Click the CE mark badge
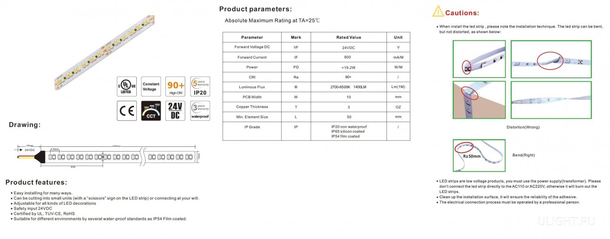 pyautogui.click(x=127, y=111)
